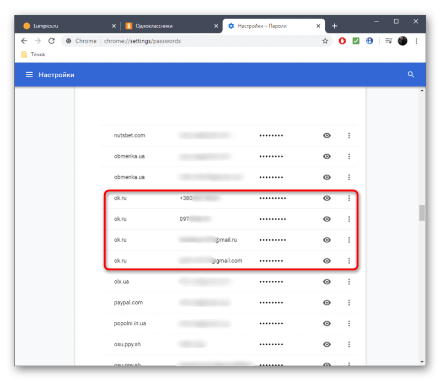Open the olx.ua site link
Screen dimensions: 441x381
121,281
